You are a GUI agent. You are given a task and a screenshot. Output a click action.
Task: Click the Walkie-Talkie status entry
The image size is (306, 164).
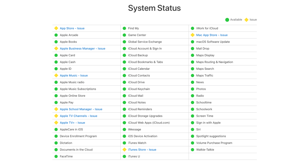click(x=205, y=150)
